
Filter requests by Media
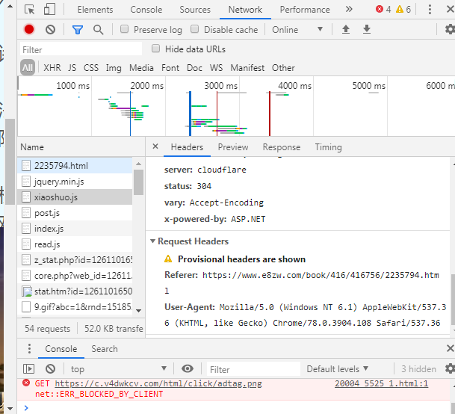coord(141,68)
